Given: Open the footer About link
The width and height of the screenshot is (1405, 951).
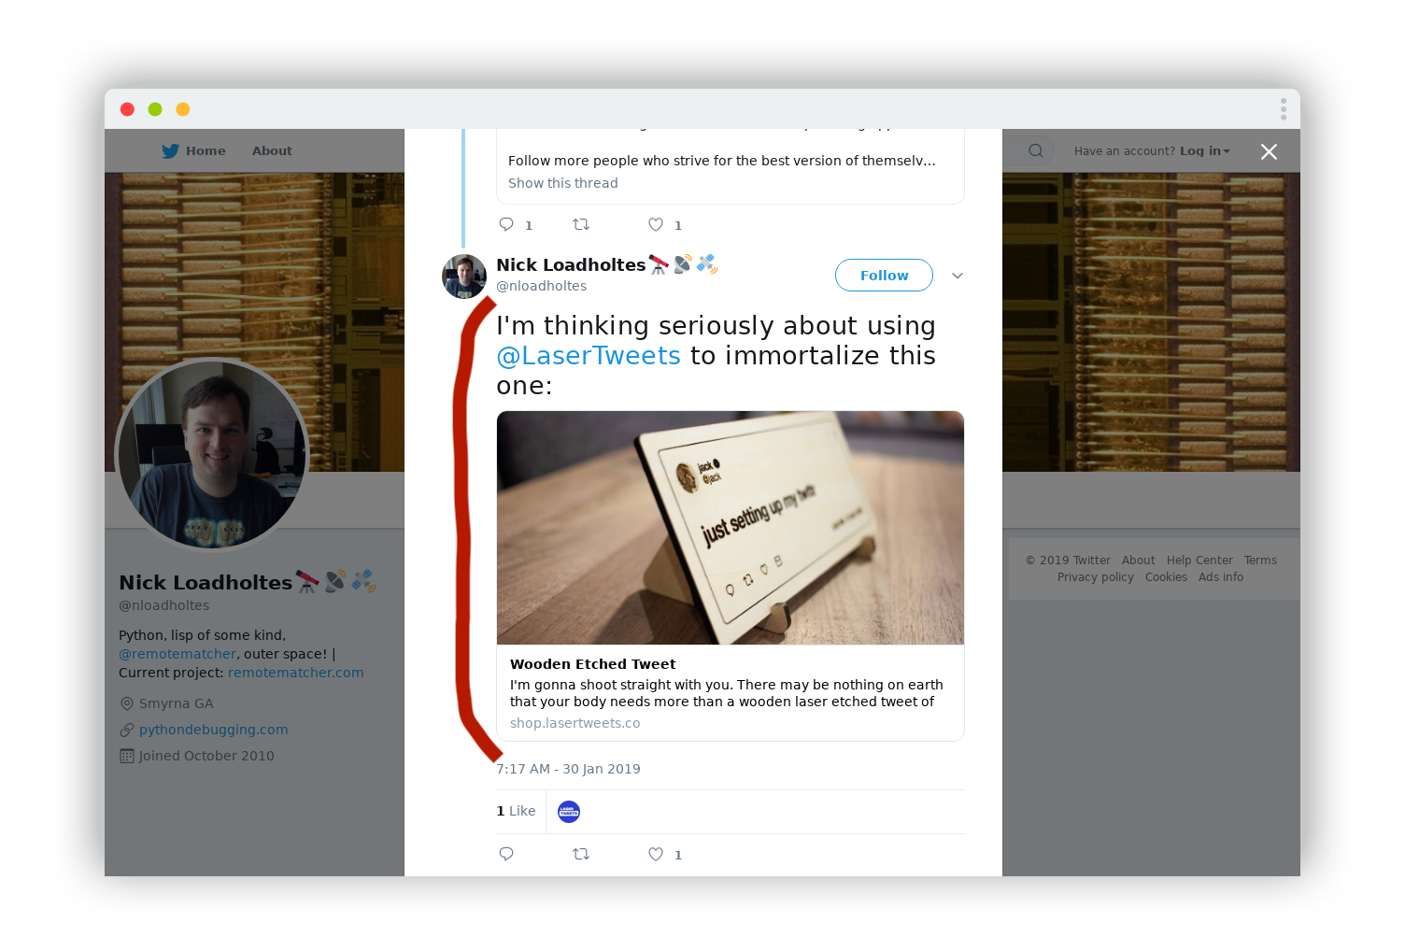Looking at the screenshot, I should [1139, 561].
